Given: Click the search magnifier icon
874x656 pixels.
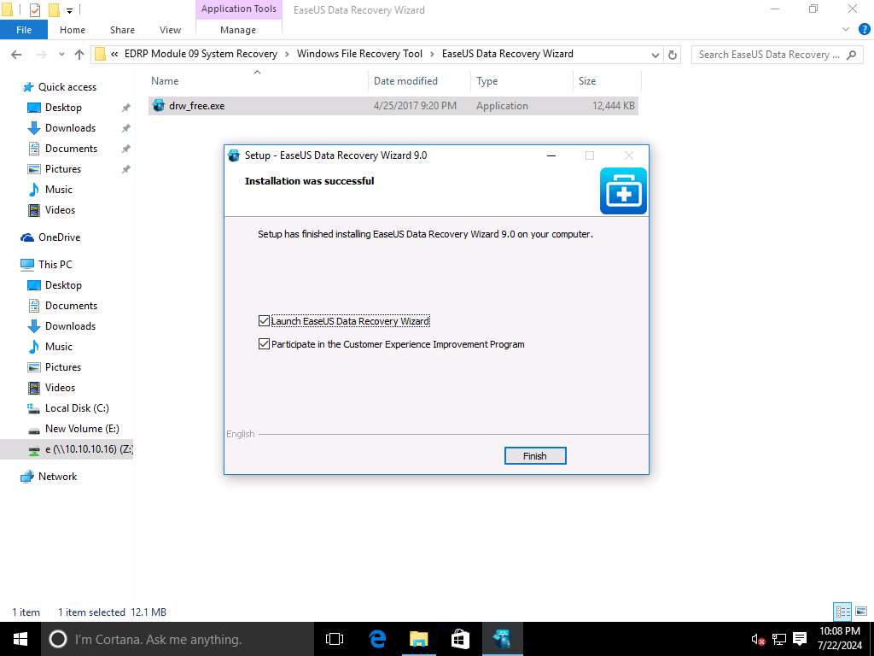Looking at the screenshot, I should [x=851, y=55].
